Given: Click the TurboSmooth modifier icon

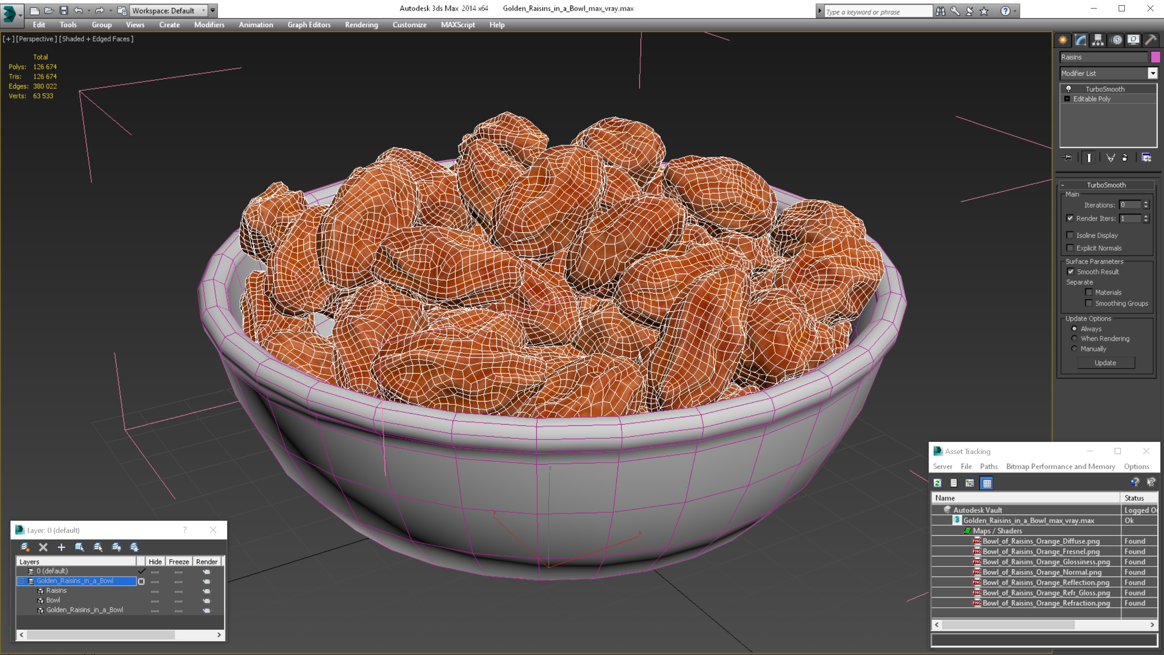Looking at the screenshot, I should point(1068,89).
